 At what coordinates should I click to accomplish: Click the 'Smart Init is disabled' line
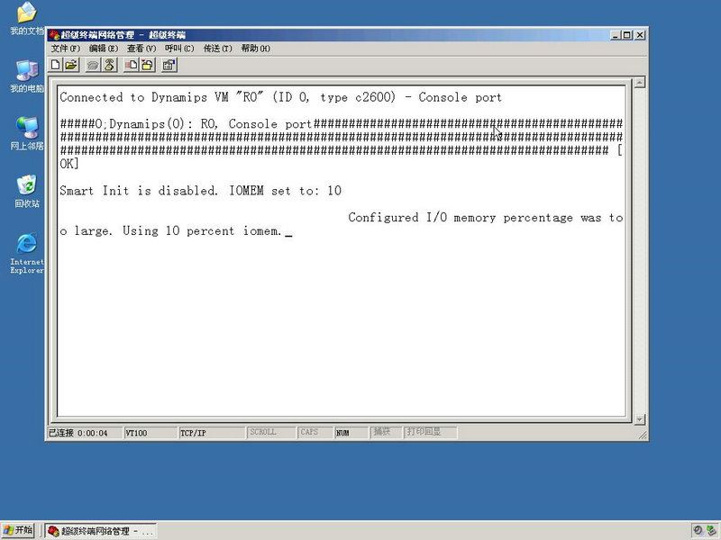click(x=200, y=191)
